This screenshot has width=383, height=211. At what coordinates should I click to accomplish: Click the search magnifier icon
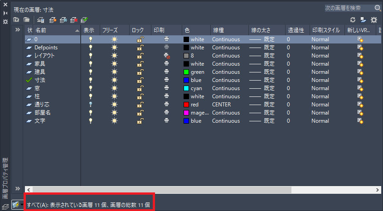(x=378, y=8)
